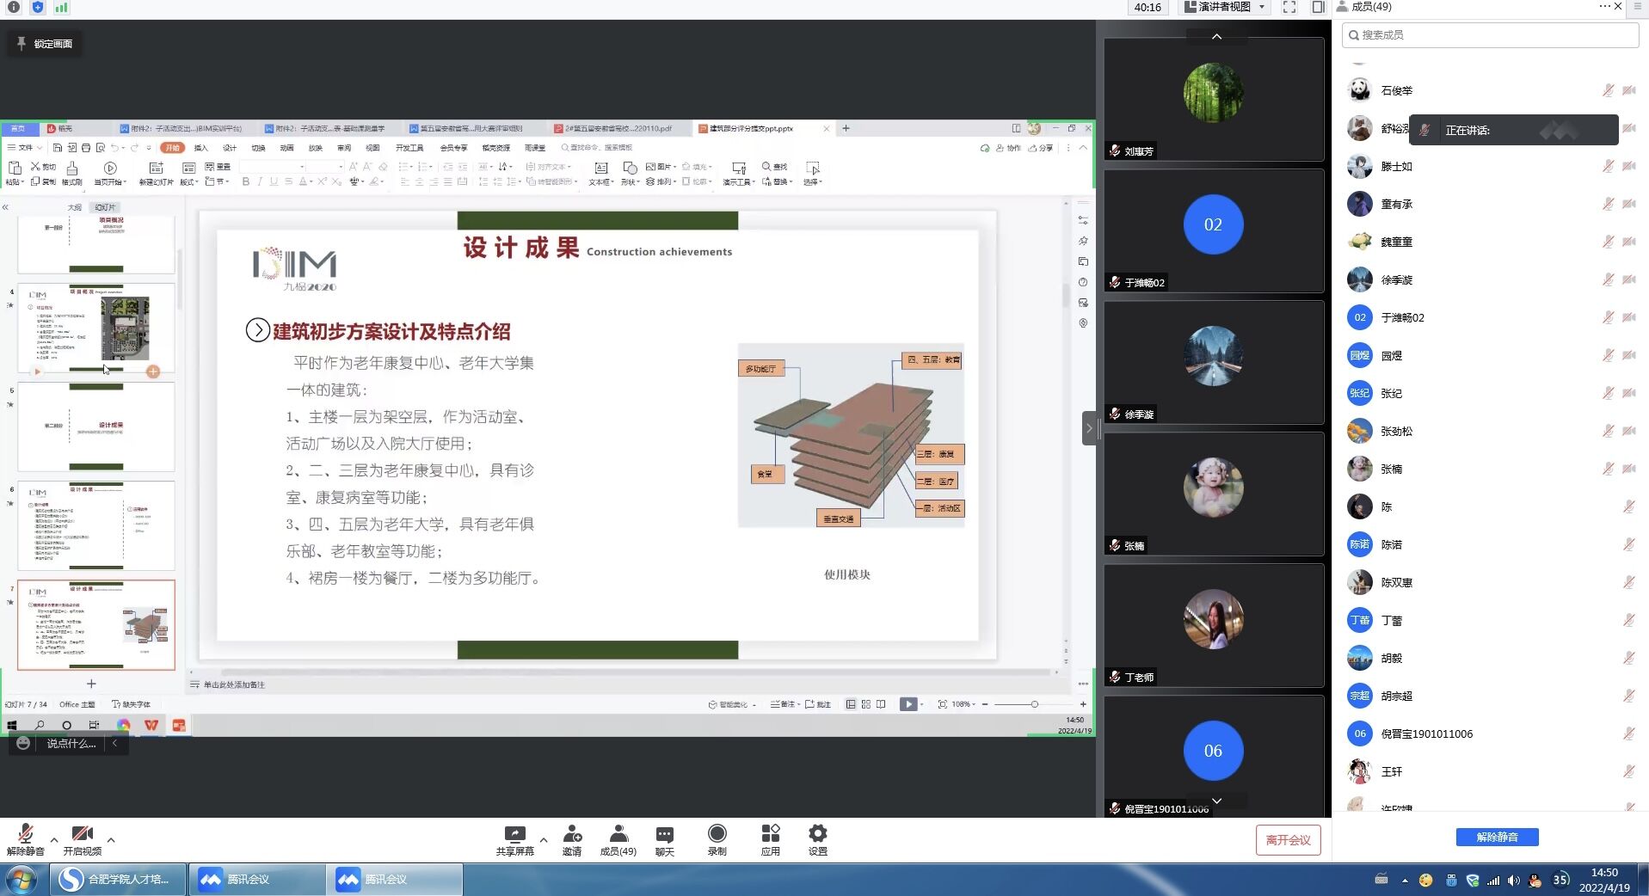The image size is (1649, 896).
Task: Expand audio options arrow beside 解除静音 microphone
Action: coord(54,840)
